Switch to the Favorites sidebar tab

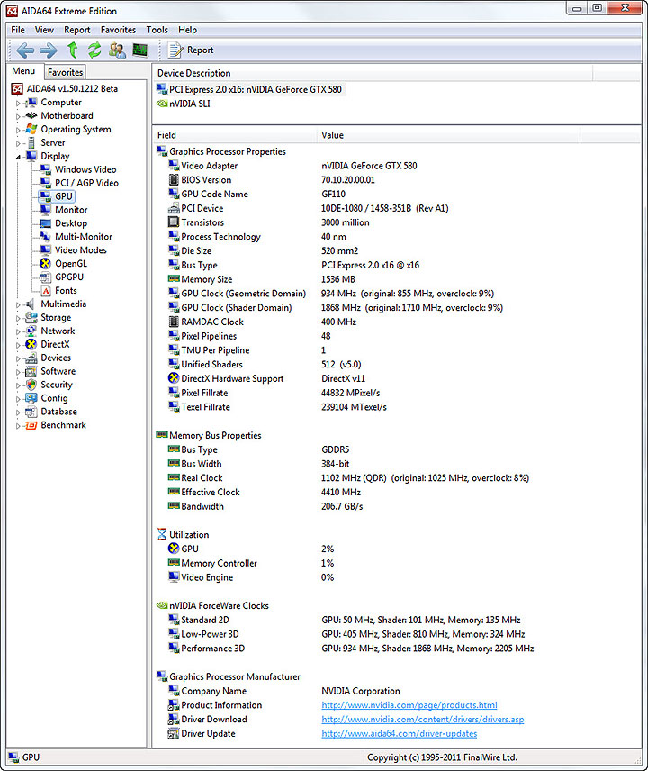tap(66, 72)
